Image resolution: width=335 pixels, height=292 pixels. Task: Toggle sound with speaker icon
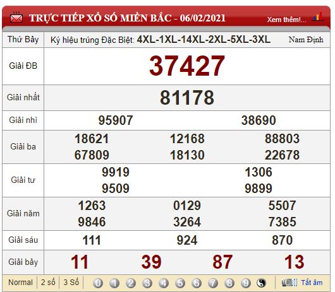tap(289, 283)
